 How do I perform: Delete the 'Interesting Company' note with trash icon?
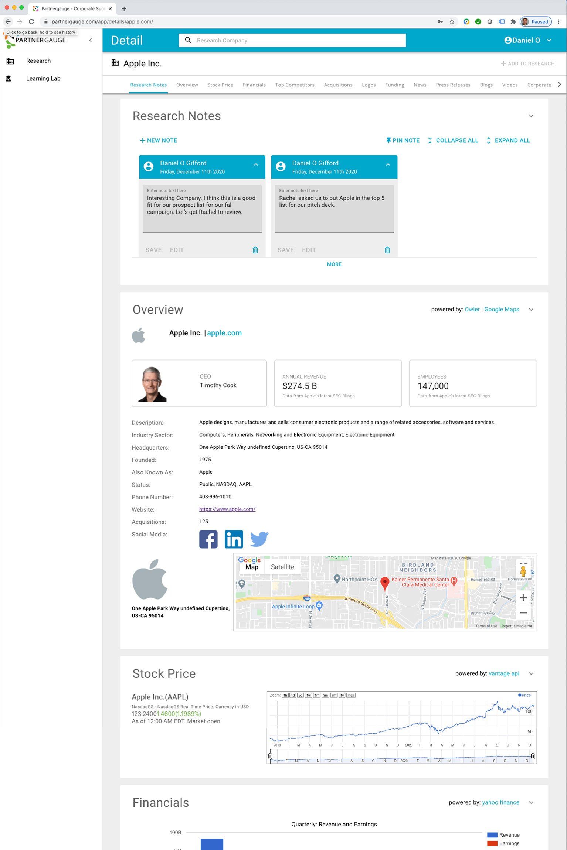click(255, 250)
